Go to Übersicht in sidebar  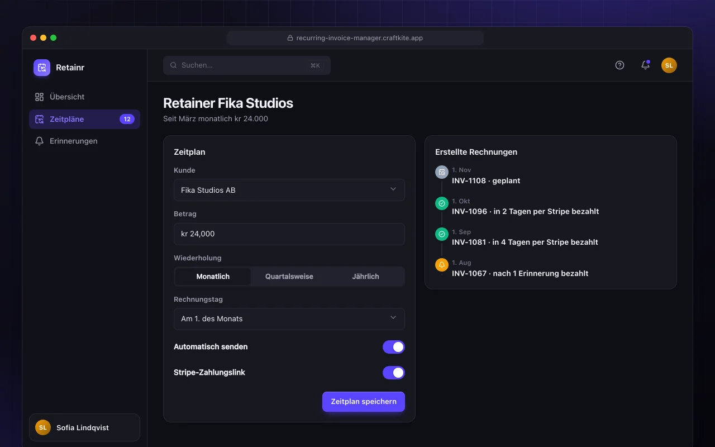[84, 97]
